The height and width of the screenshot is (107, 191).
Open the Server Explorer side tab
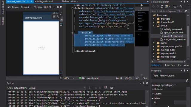click(3, 7)
